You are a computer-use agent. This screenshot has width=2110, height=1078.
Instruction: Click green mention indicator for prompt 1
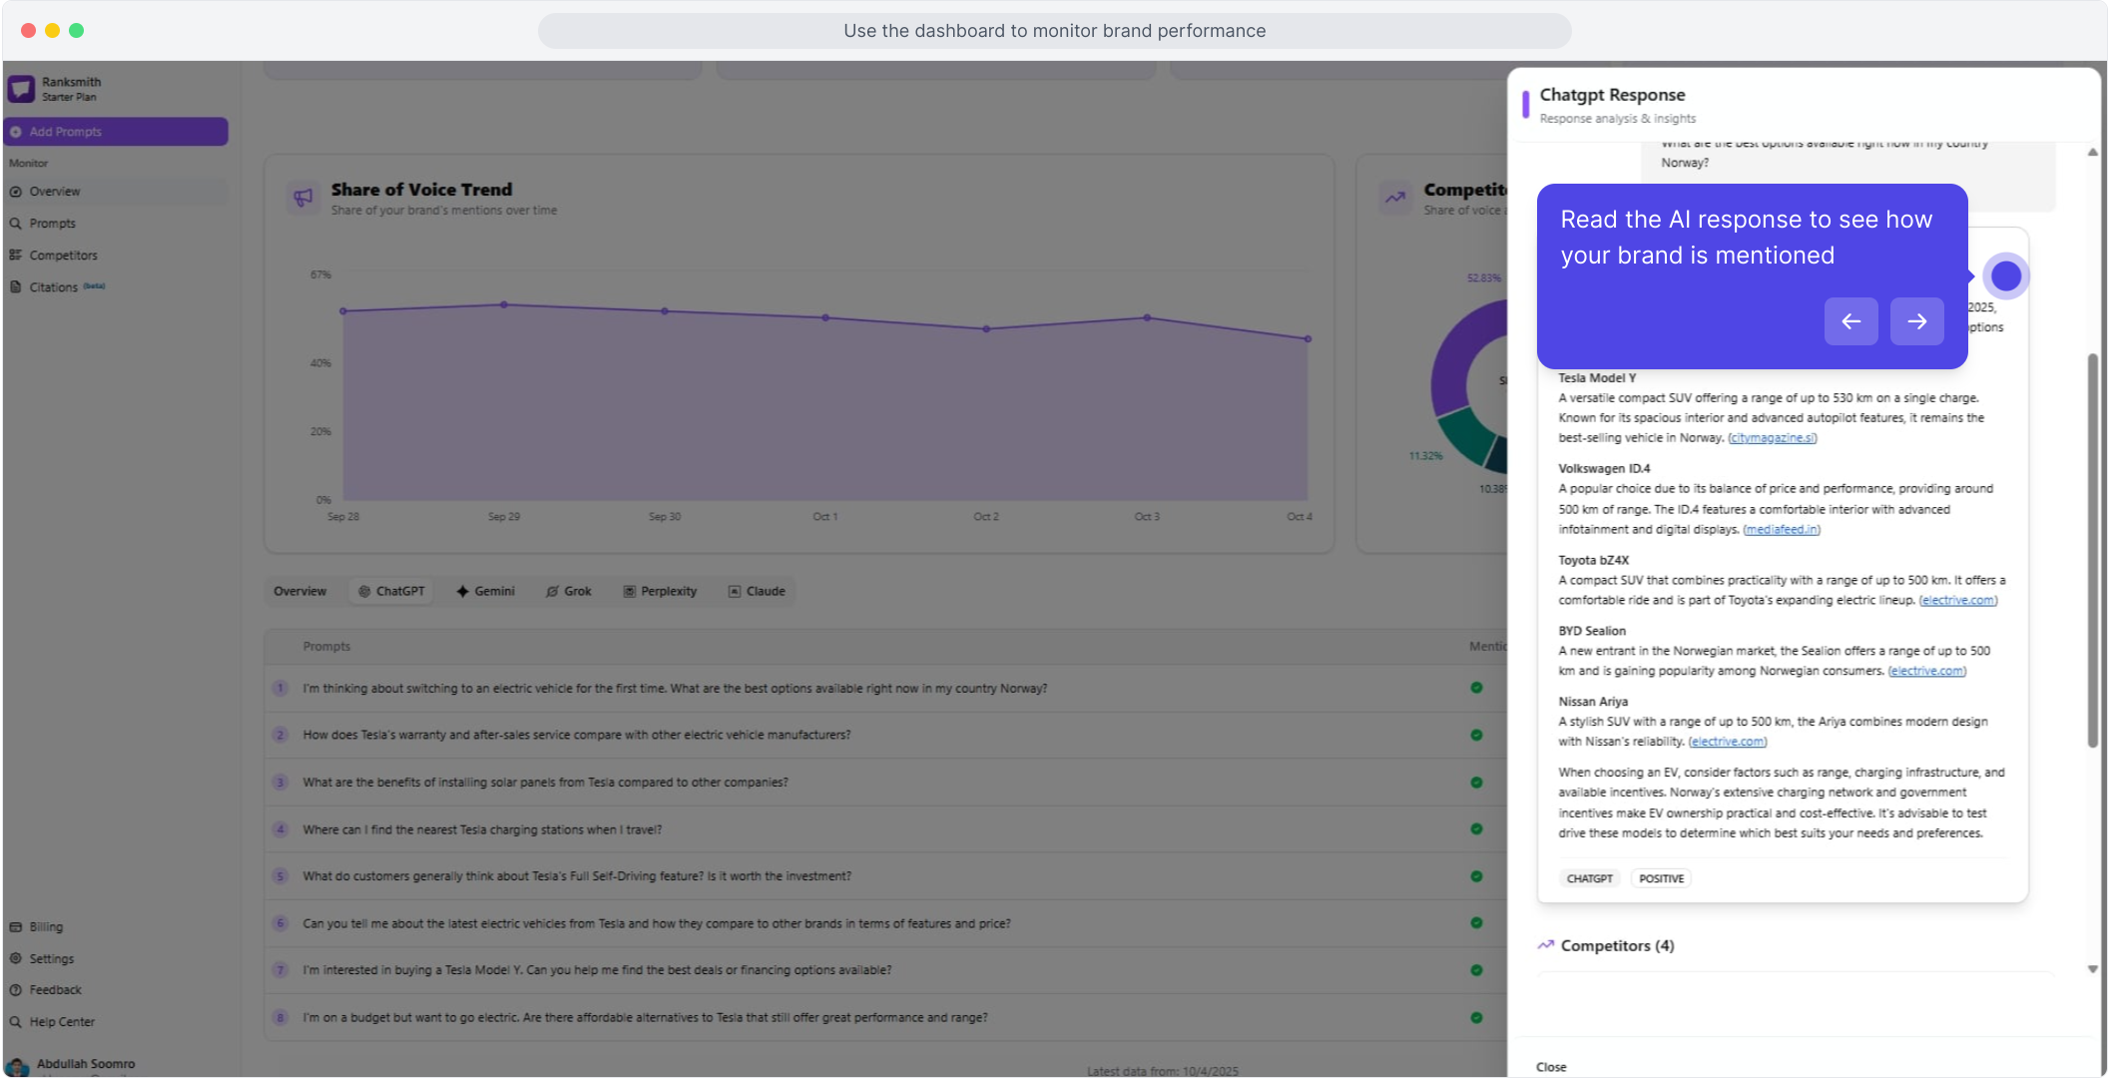tap(1476, 688)
